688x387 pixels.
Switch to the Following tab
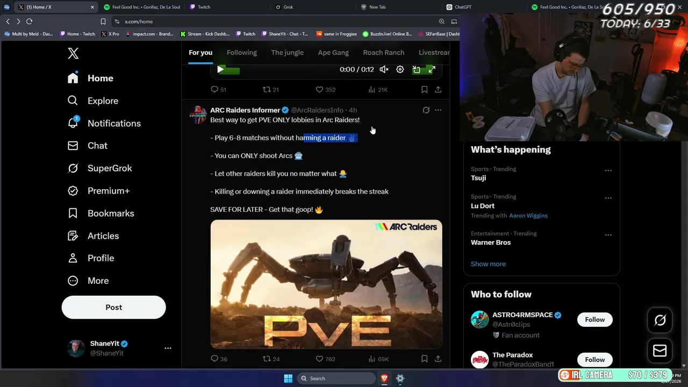242,53
